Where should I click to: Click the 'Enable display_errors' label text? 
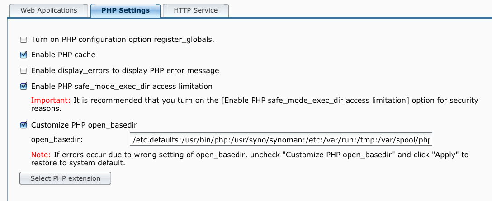coord(125,71)
